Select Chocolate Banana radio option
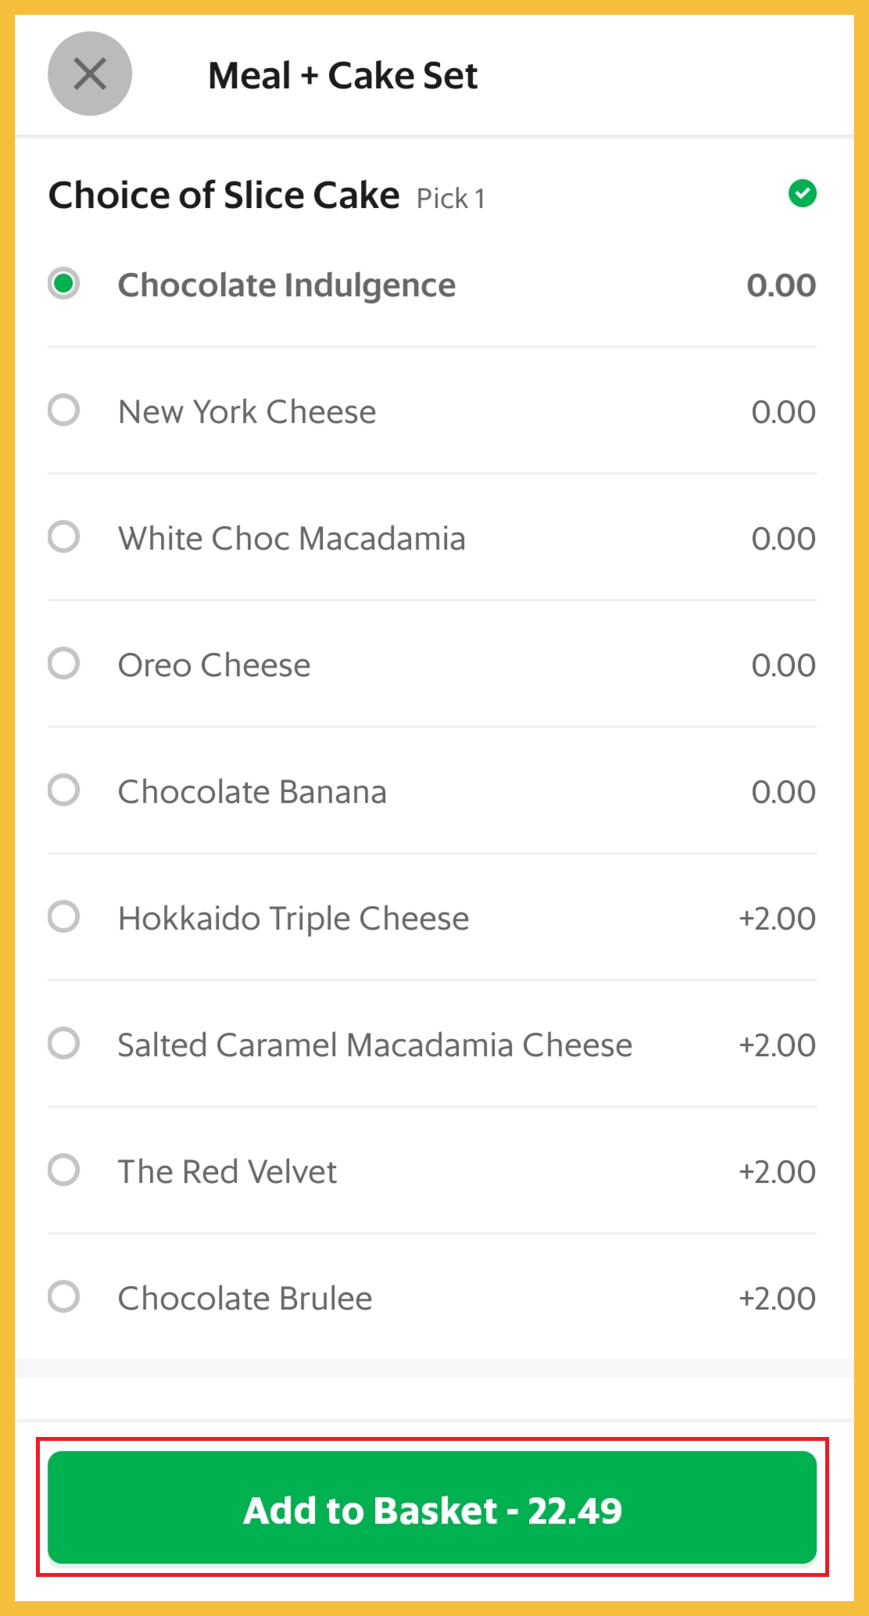The height and width of the screenshot is (1616, 869). pyautogui.click(x=64, y=790)
